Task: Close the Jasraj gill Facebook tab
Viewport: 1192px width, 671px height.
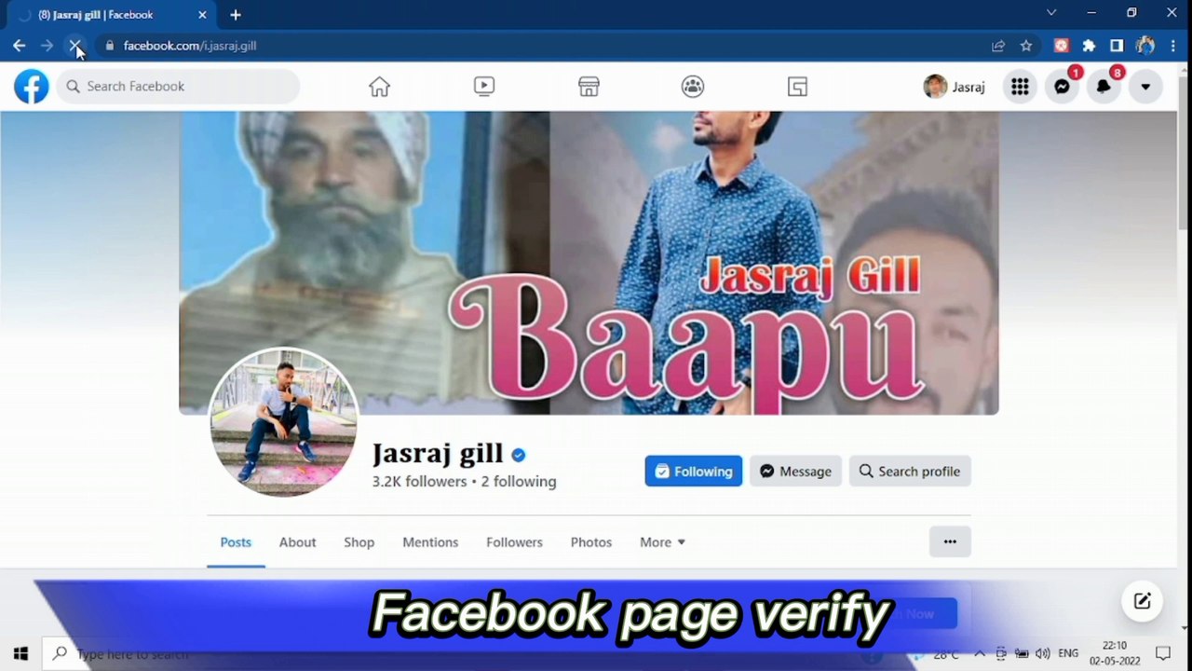Action: pyautogui.click(x=202, y=15)
